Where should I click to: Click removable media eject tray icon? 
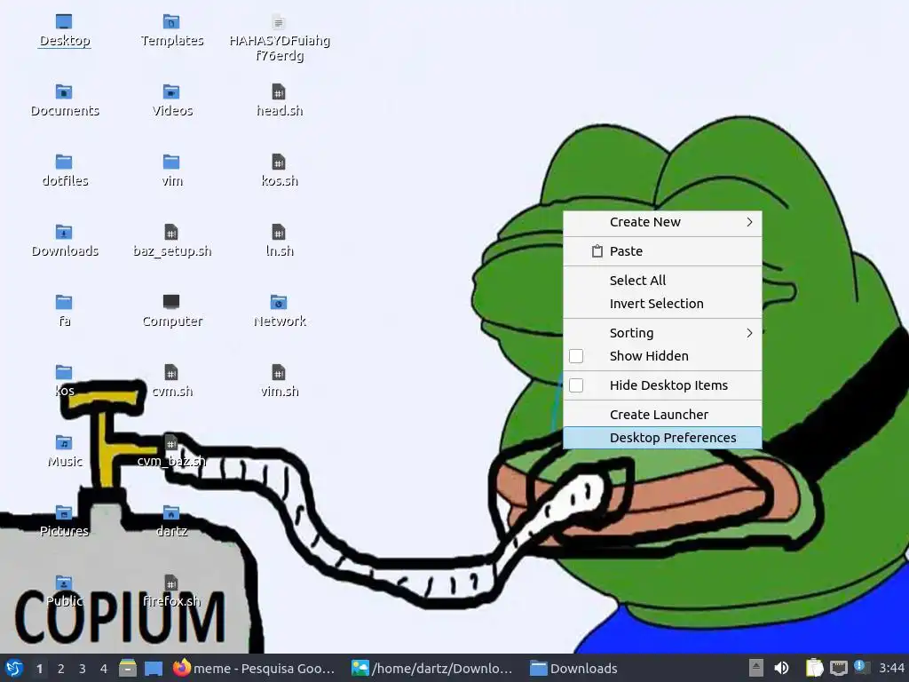755,668
